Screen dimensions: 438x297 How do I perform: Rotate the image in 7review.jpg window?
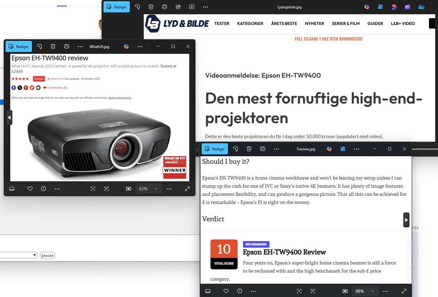click(235, 149)
